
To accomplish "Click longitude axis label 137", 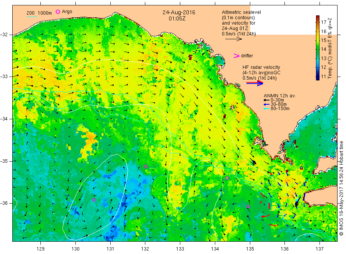I will tap(319, 249).
